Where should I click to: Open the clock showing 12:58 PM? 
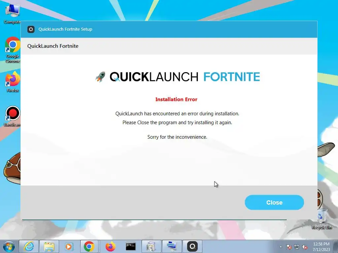[321, 247]
